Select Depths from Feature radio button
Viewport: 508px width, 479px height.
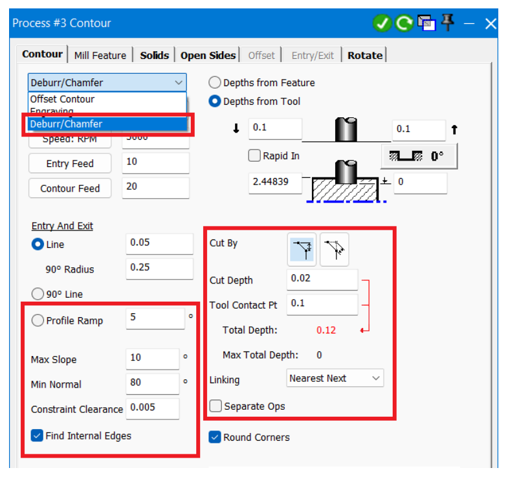coord(214,83)
